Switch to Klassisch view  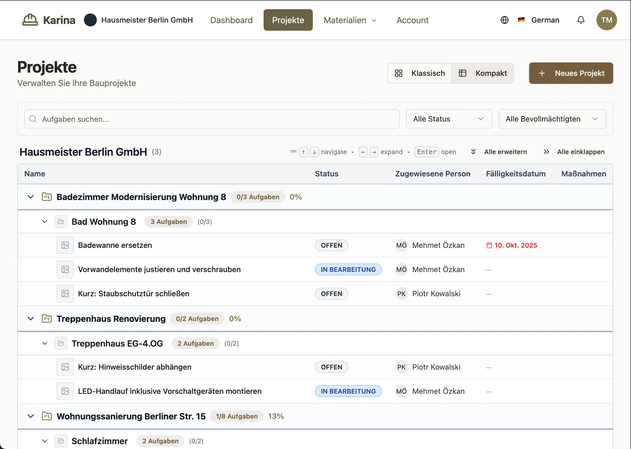420,73
